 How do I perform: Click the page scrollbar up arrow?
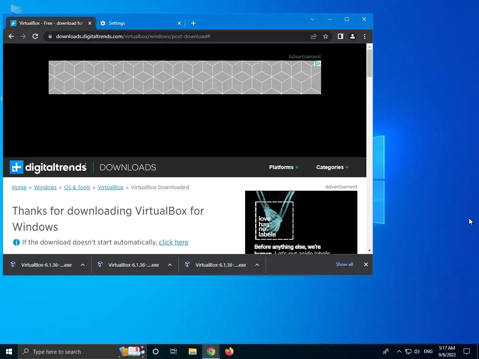pos(369,47)
